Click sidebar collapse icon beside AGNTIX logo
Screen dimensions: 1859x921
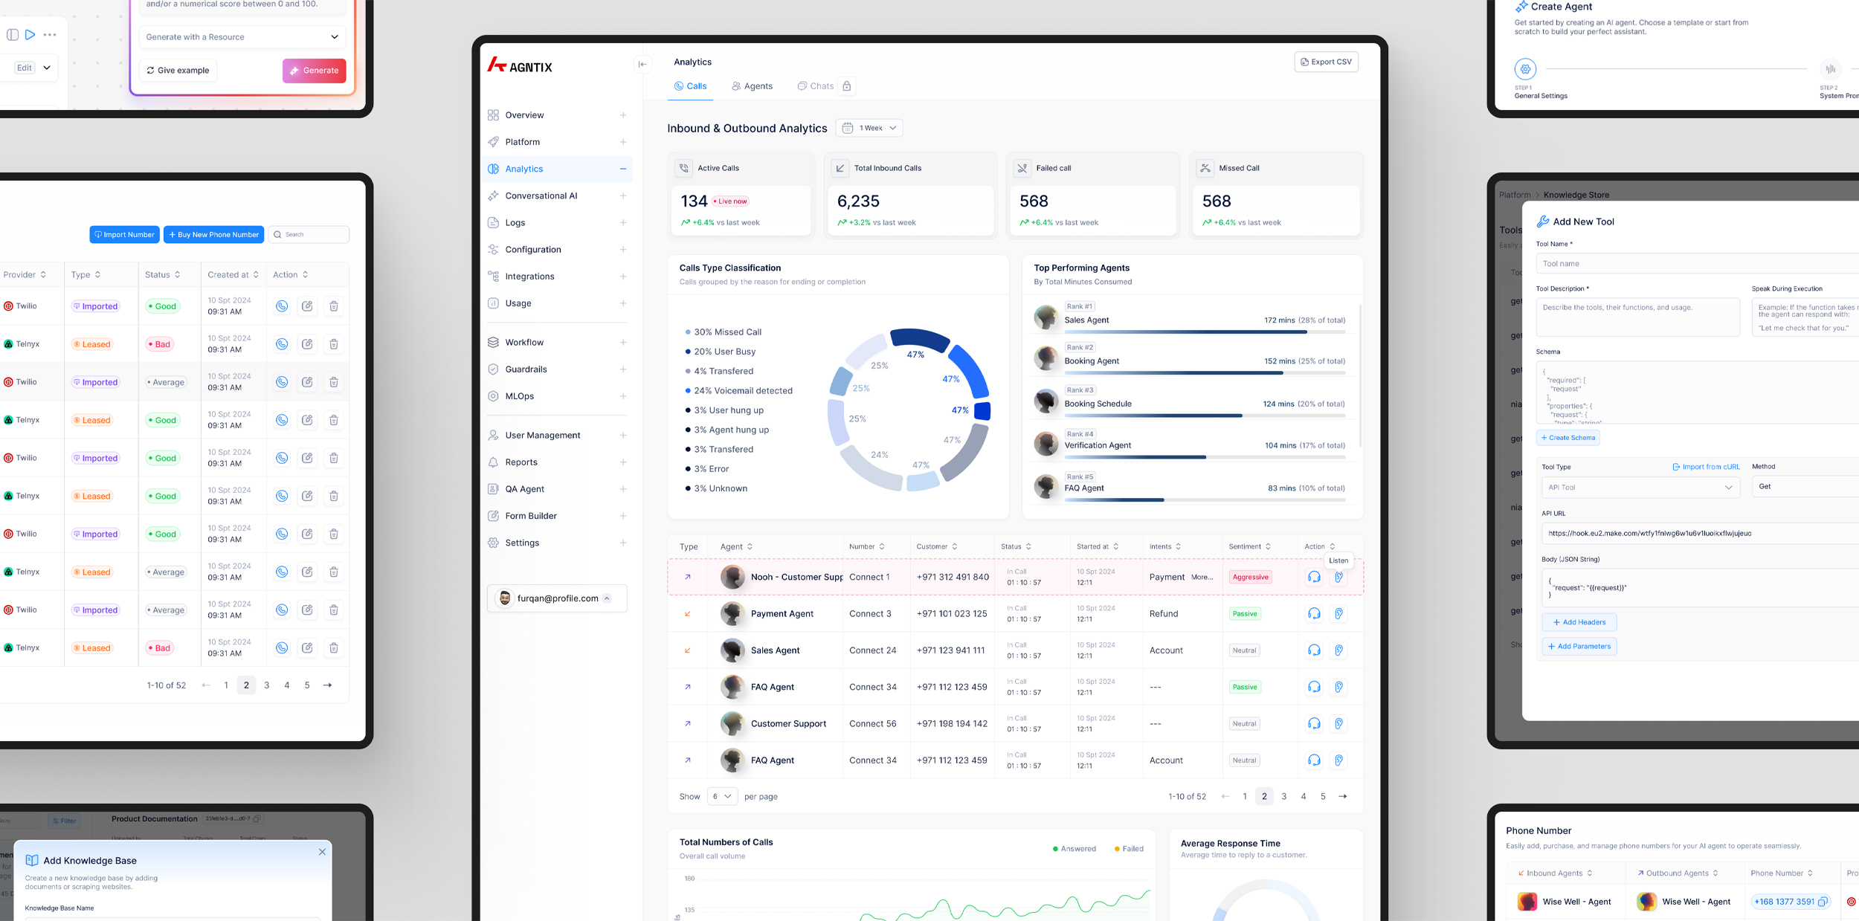tap(642, 65)
